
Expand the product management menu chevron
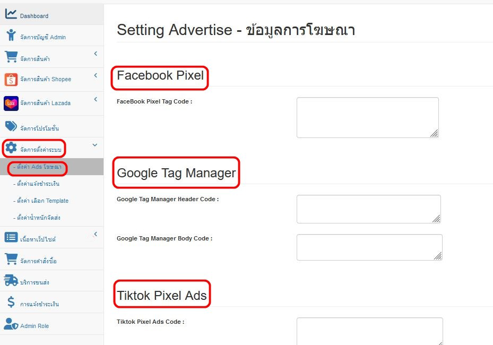coord(96,54)
